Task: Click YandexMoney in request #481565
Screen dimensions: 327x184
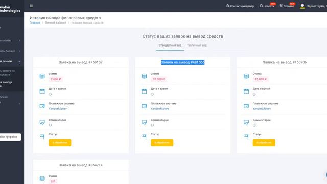Action: 160,109
